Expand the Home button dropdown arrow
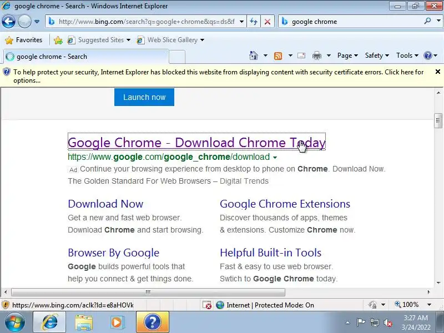This screenshot has width=444, height=333. [265, 56]
